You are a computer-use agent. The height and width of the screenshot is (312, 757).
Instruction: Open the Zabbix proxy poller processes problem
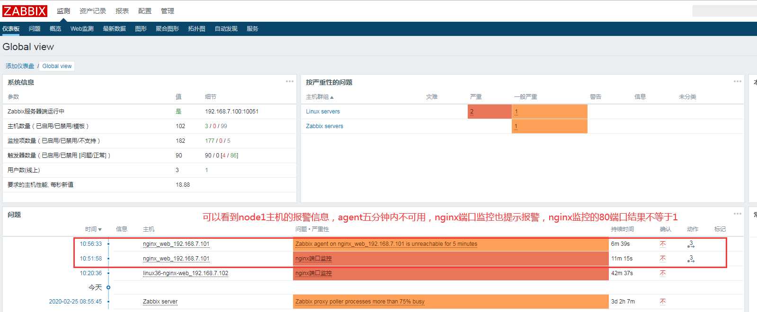[x=360, y=302]
